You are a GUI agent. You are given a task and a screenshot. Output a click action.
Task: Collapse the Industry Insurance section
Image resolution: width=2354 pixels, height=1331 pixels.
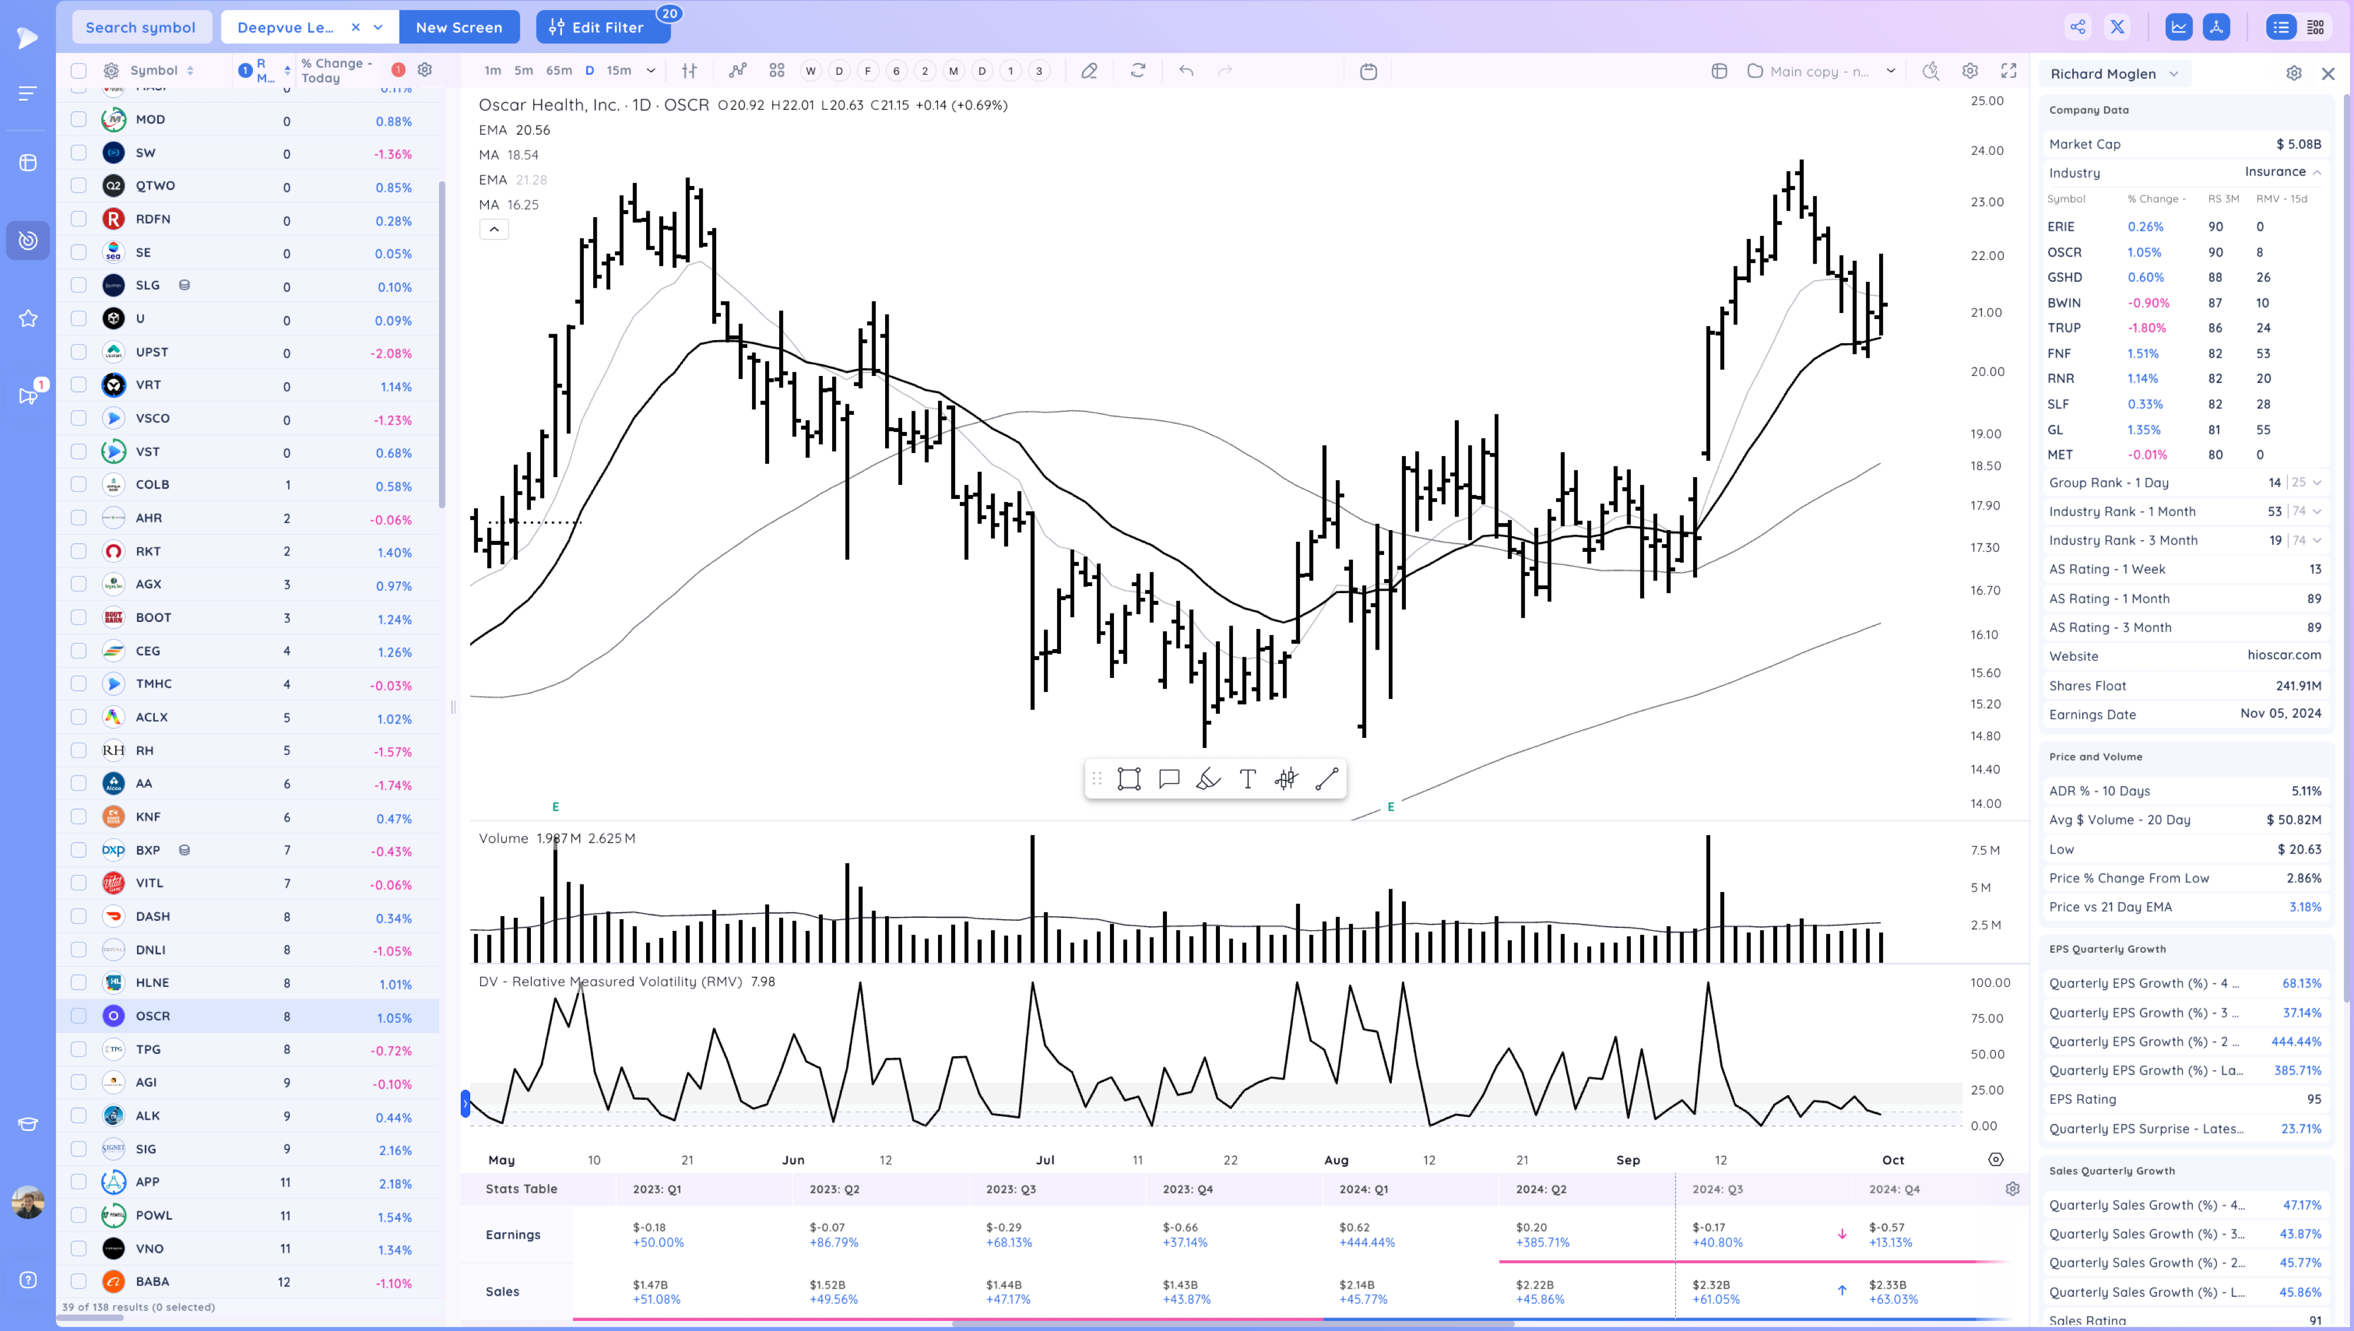(2318, 173)
